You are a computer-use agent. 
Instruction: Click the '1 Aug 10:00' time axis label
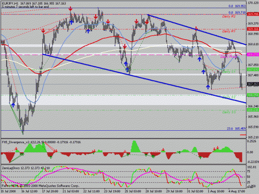pyautogui.click(x=216, y=192)
